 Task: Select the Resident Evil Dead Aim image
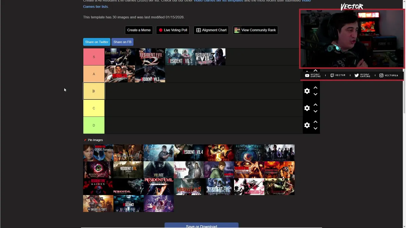coord(279,170)
